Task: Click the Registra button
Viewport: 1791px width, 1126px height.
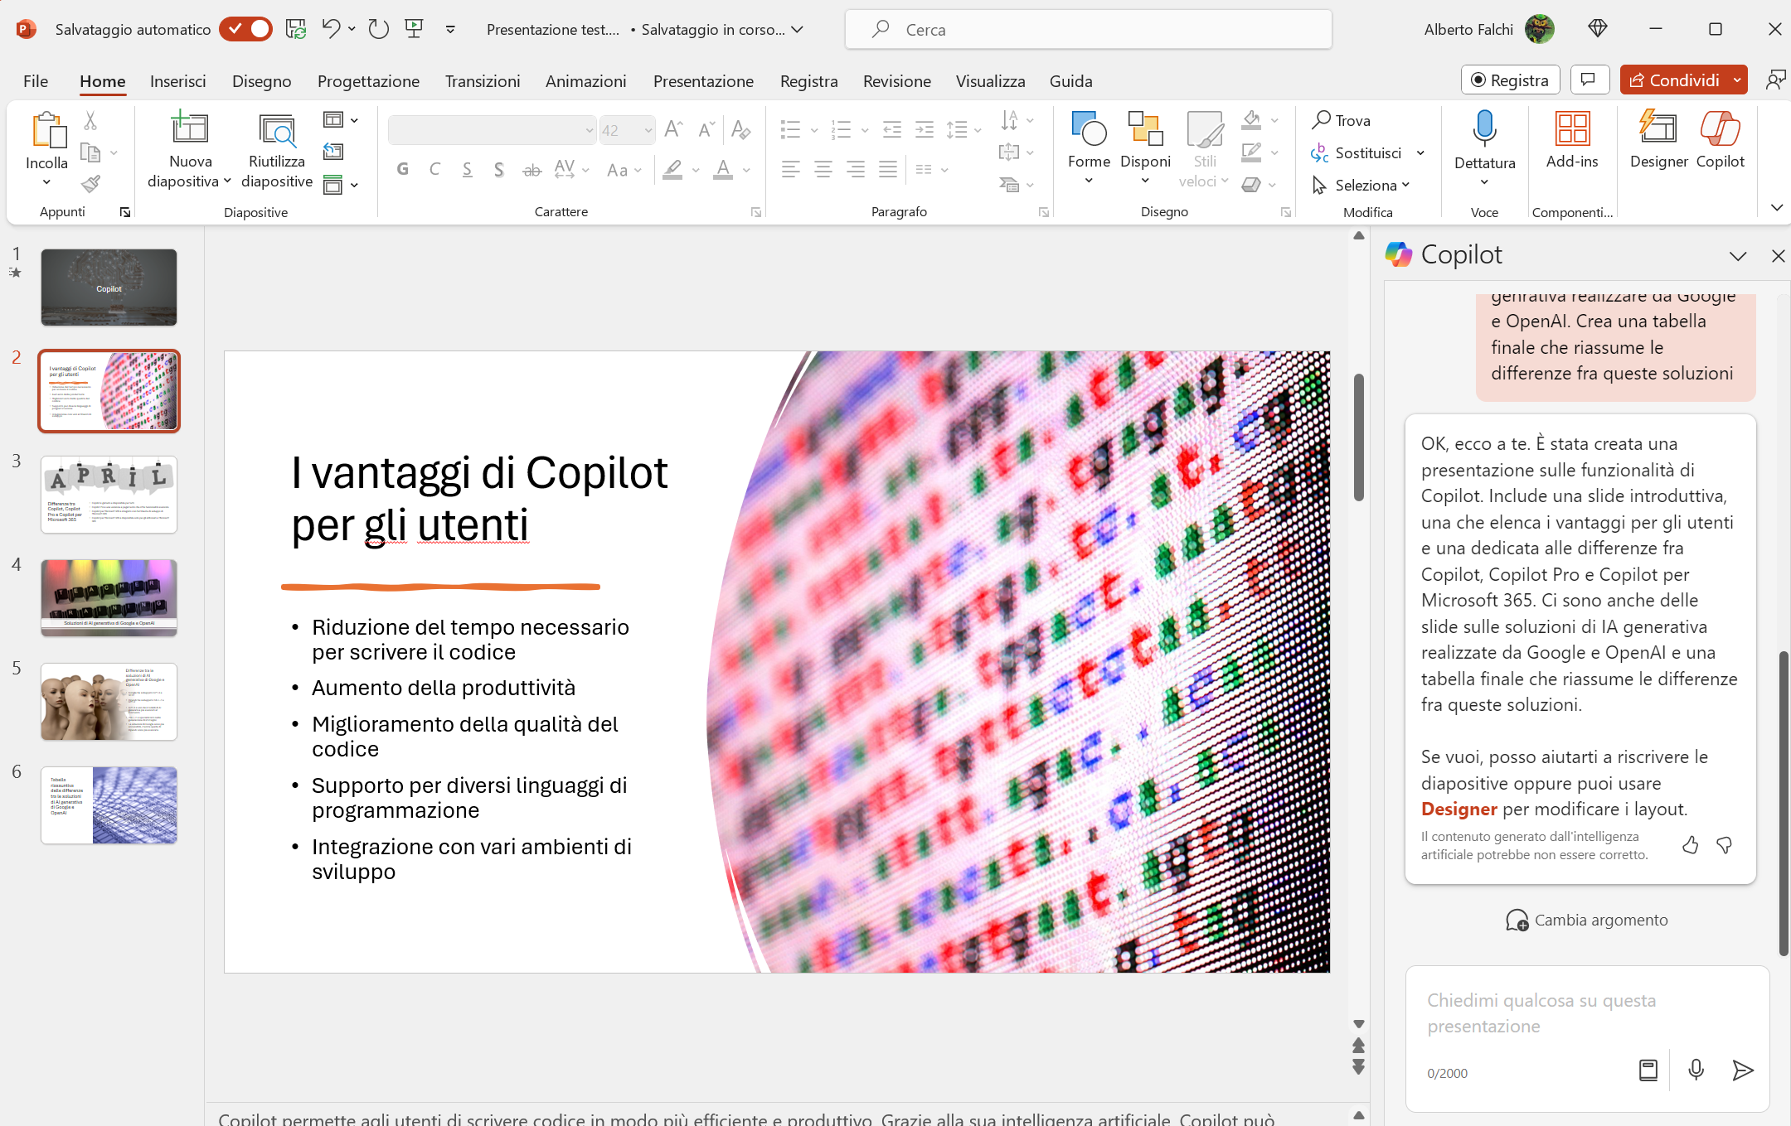Action: click(1510, 80)
